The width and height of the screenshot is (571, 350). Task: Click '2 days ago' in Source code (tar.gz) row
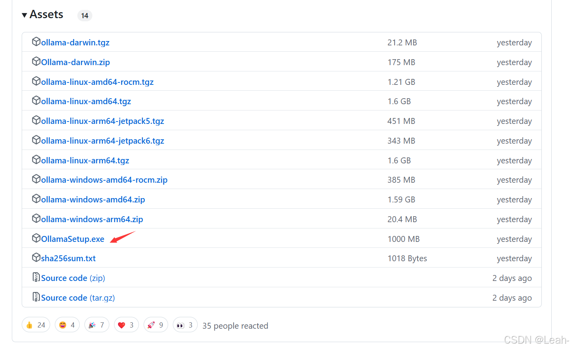point(512,298)
